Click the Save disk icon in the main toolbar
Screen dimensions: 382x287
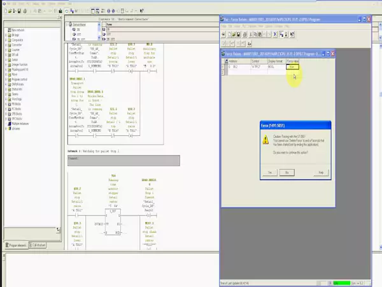(19, 11)
